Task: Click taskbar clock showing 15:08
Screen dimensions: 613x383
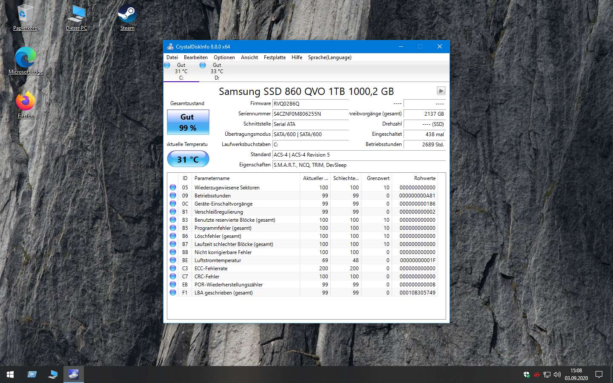Action: coord(576,374)
